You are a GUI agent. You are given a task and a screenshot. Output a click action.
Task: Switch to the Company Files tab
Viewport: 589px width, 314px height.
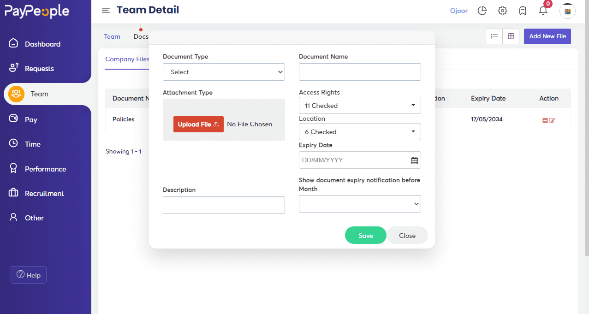pos(127,59)
